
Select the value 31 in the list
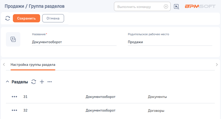pyautogui.click(x=25, y=97)
